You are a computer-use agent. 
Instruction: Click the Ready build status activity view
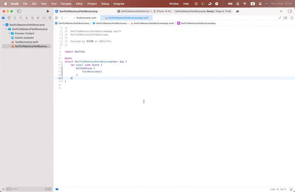tap(203, 11)
